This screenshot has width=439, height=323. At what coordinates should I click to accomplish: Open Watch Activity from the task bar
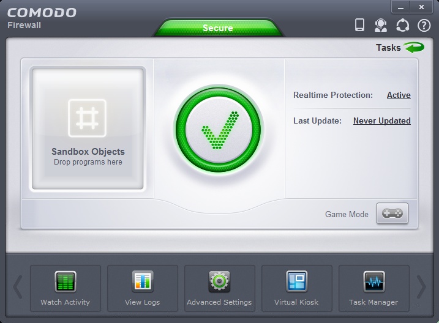coord(65,288)
